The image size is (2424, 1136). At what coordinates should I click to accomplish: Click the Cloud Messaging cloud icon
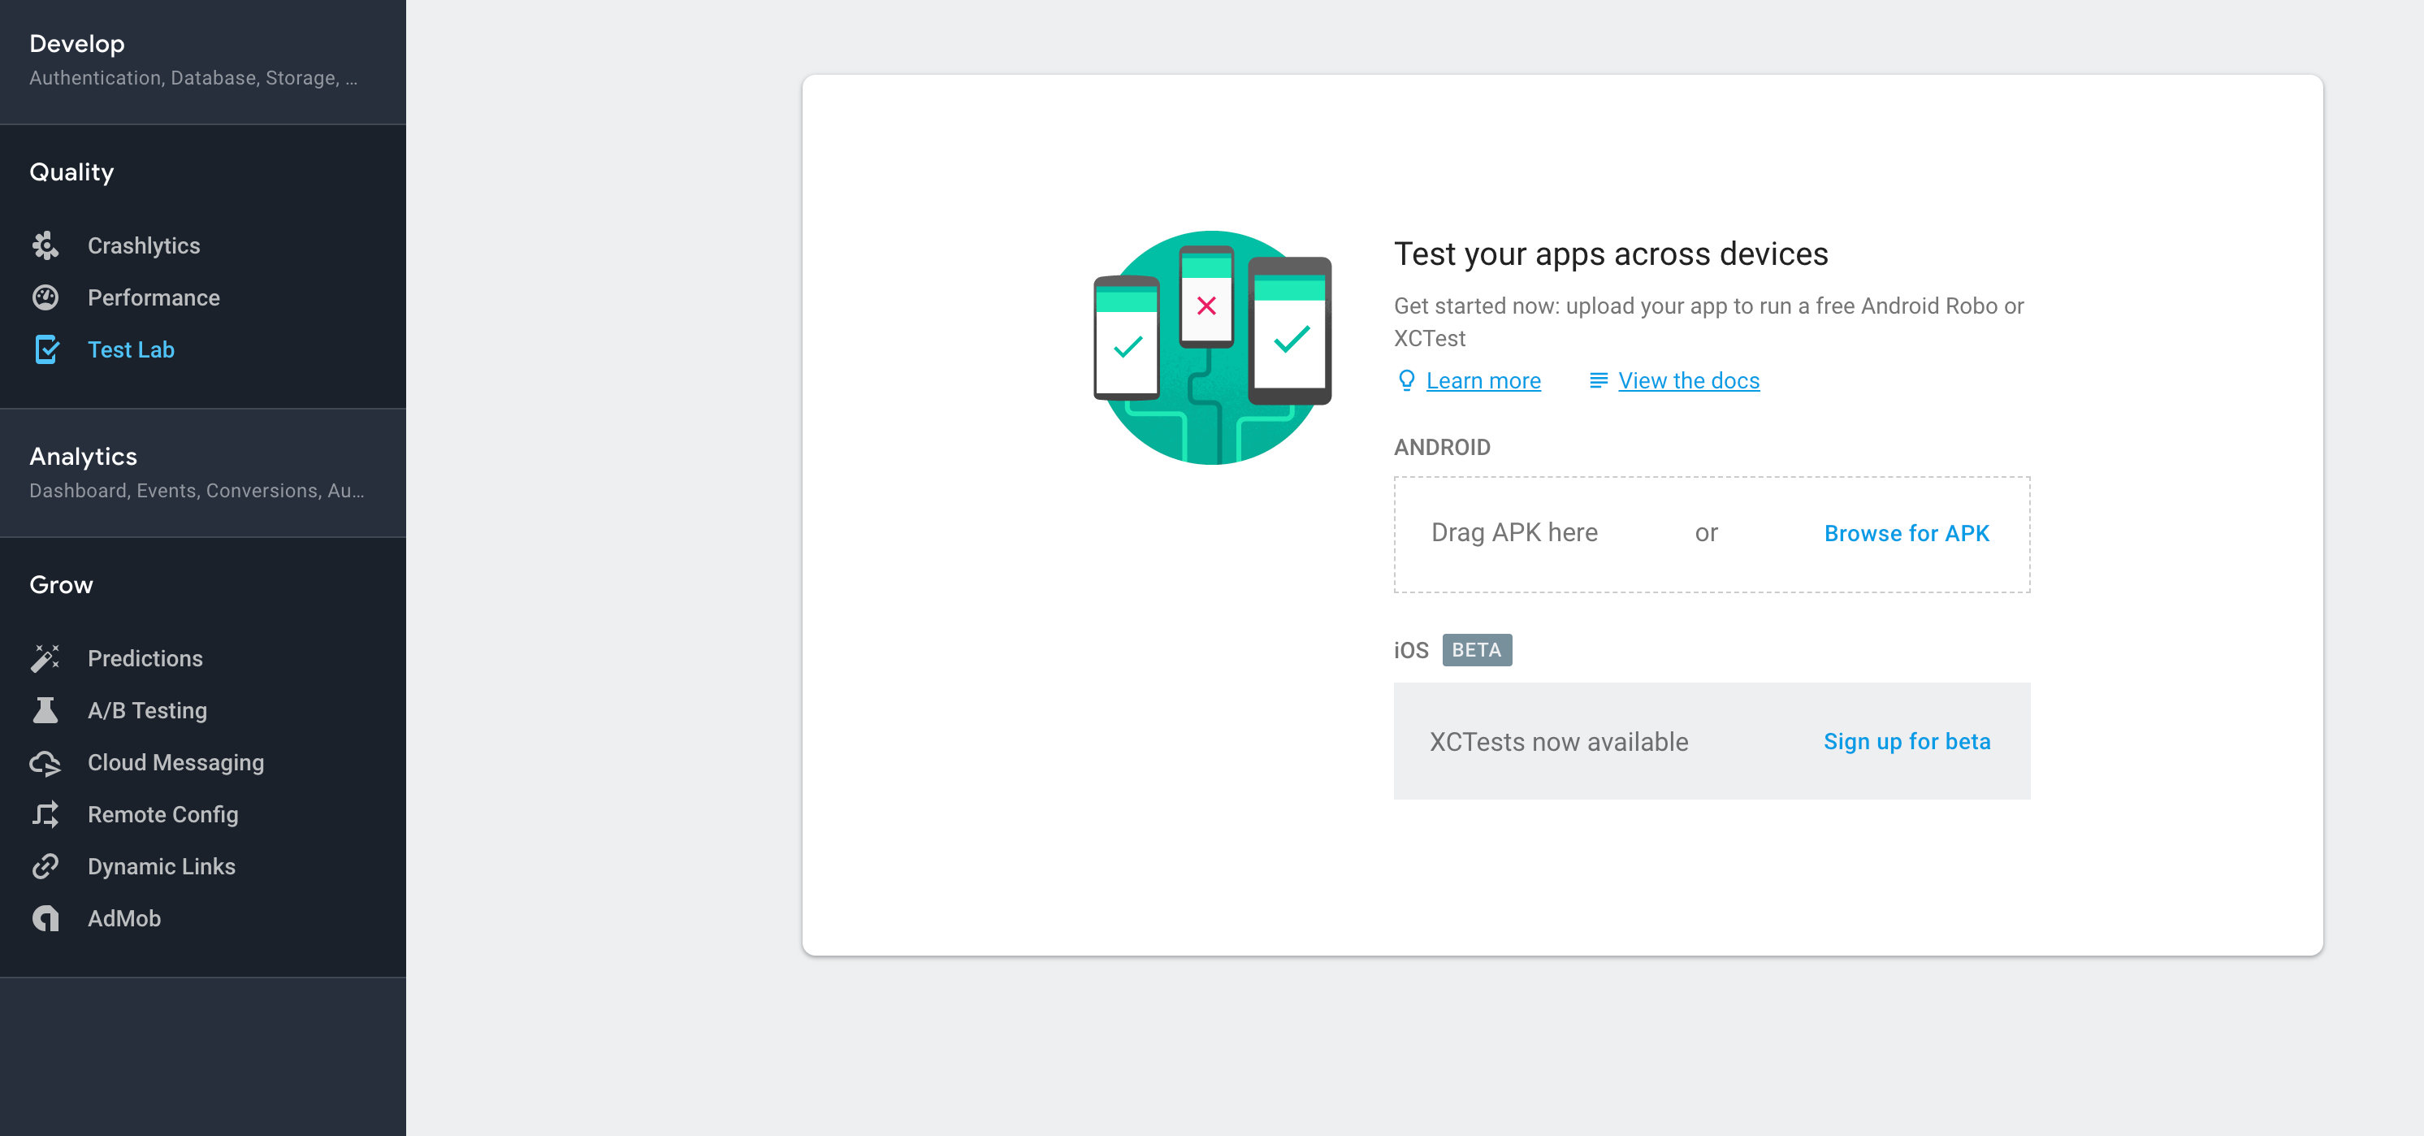(45, 762)
